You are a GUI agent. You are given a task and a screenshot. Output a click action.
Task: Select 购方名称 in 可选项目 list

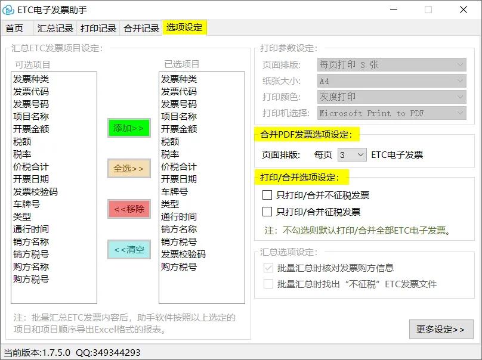point(31,267)
